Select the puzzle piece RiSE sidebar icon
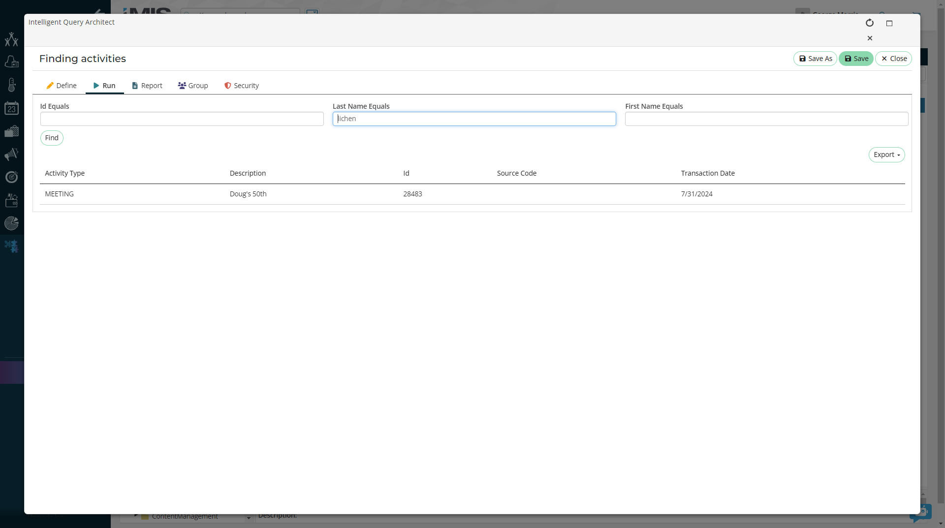Image resolution: width=945 pixels, height=528 pixels. (x=11, y=246)
